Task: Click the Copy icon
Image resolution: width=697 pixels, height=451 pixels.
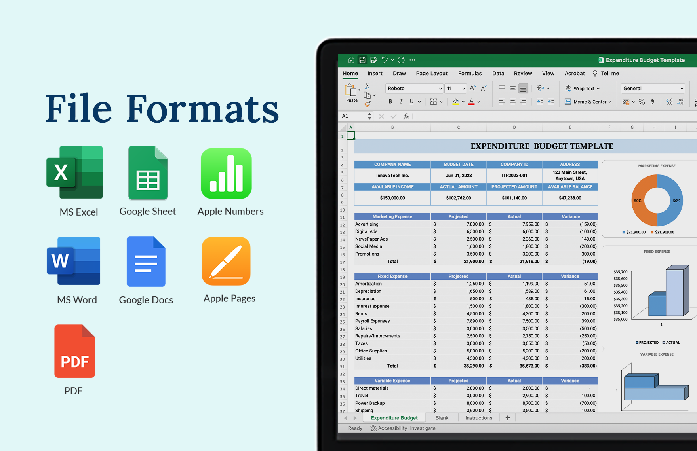Action: (368, 95)
